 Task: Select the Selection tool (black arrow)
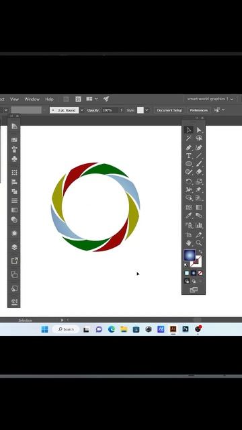pos(189,130)
